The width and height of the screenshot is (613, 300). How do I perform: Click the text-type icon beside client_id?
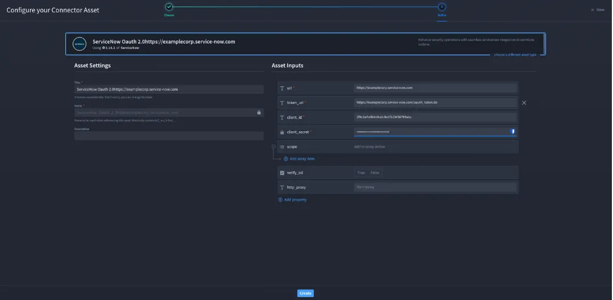pos(282,117)
